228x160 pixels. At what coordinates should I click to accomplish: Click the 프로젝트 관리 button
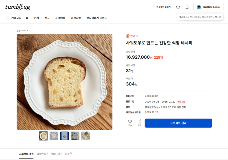tap(178, 123)
